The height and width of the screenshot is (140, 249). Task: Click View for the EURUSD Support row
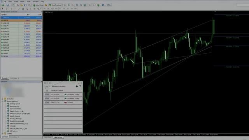click(x=47, y=103)
